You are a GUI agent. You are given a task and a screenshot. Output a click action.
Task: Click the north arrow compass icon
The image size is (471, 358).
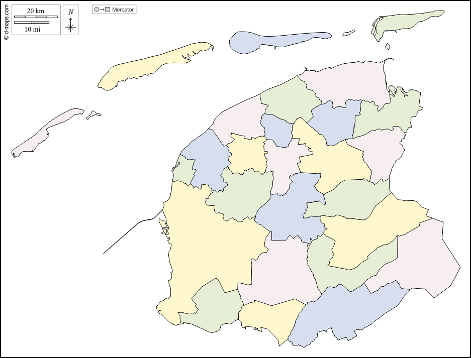71,21
